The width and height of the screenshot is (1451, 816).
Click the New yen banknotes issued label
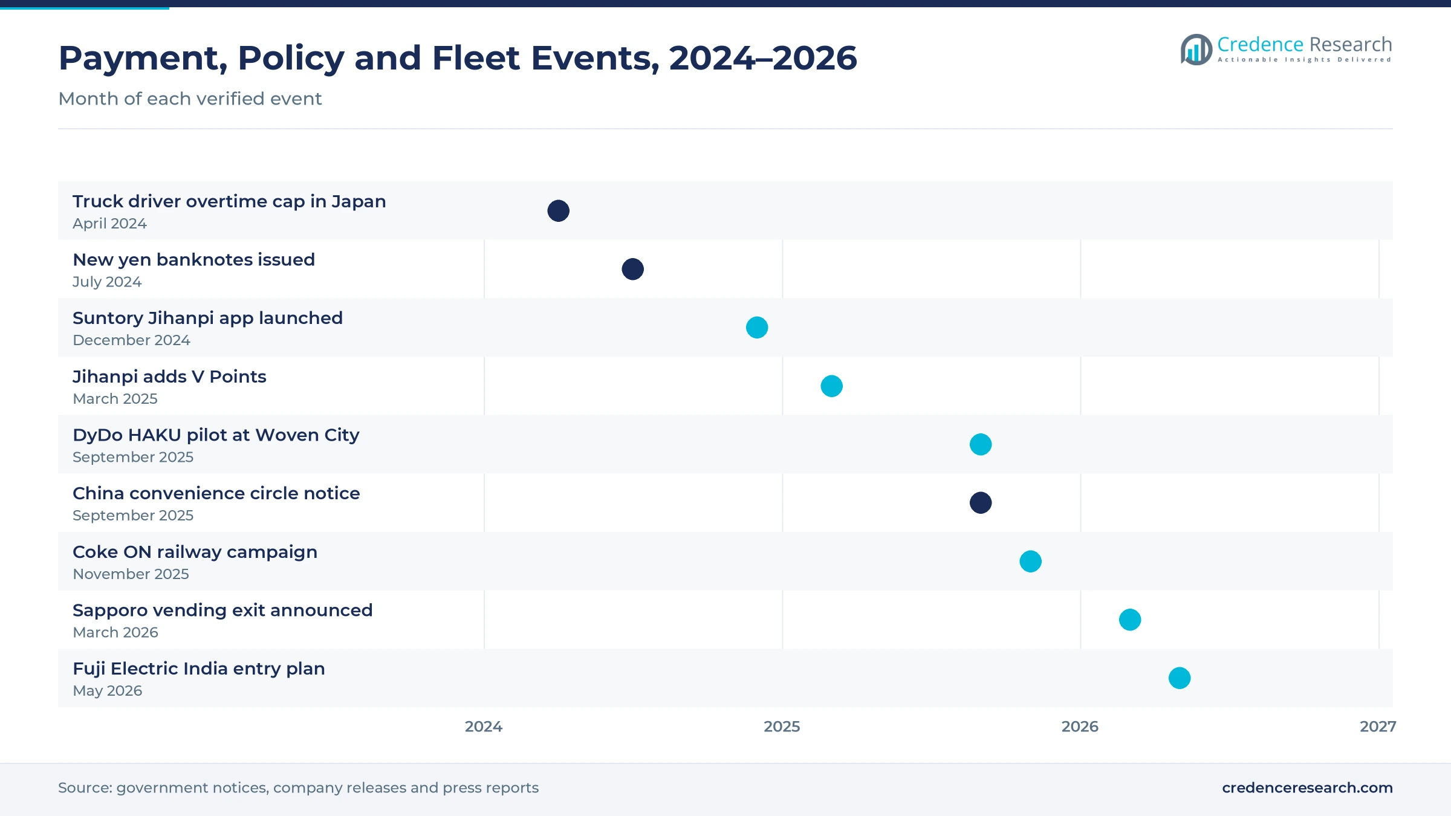(x=193, y=260)
